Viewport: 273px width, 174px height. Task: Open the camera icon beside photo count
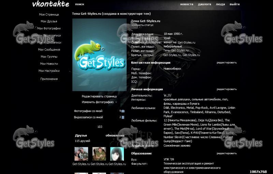click(x=123, y=111)
